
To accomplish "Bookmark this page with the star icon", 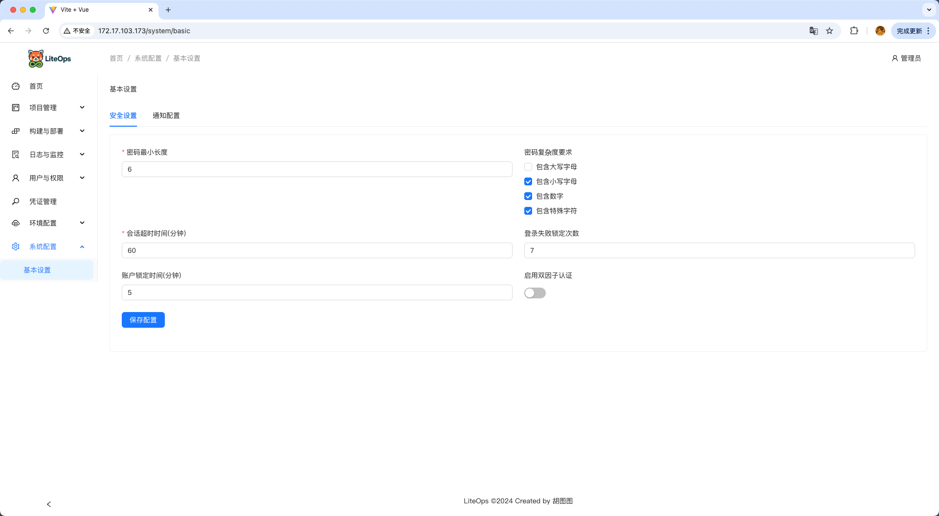I will [829, 31].
